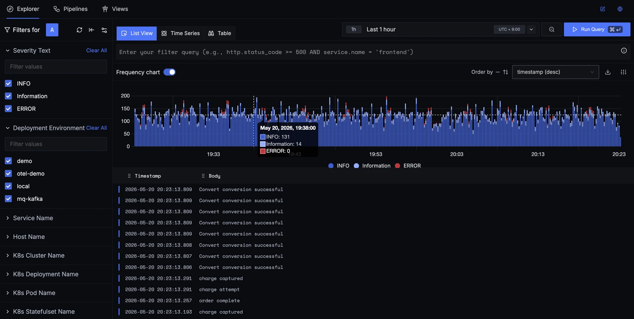Switch to the Time Series tab
The image size is (634, 319).
(180, 33)
